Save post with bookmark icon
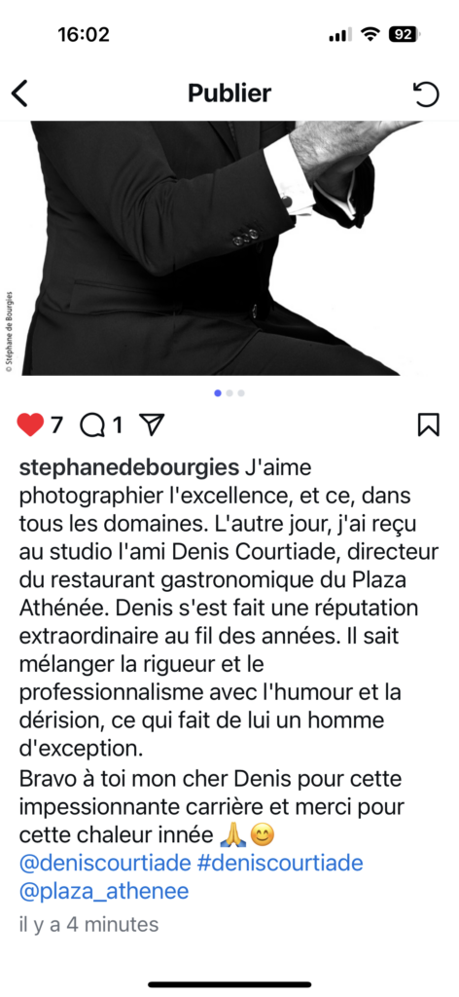 click(x=429, y=425)
